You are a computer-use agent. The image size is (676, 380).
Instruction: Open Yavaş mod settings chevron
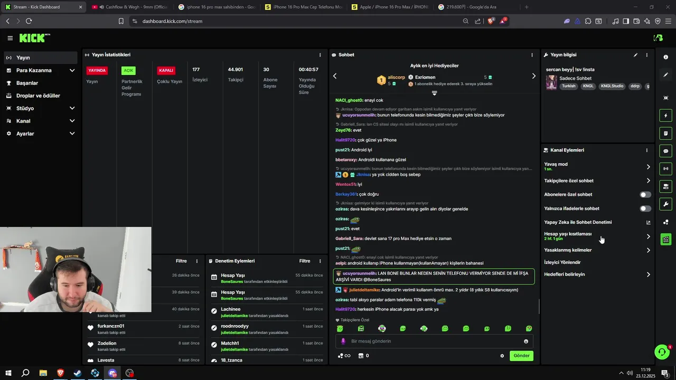tap(649, 167)
